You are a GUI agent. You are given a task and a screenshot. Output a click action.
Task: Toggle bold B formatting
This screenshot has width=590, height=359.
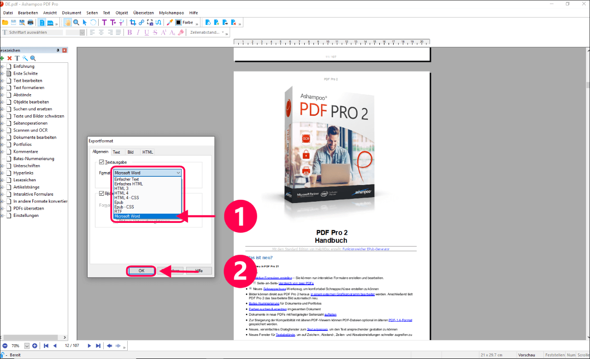click(130, 32)
